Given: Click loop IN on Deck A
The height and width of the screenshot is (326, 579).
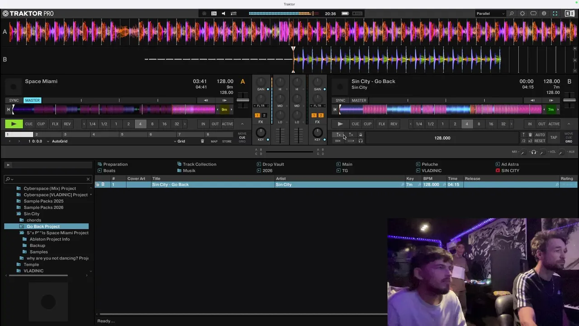Looking at the screenshot, I should [203, 124].
